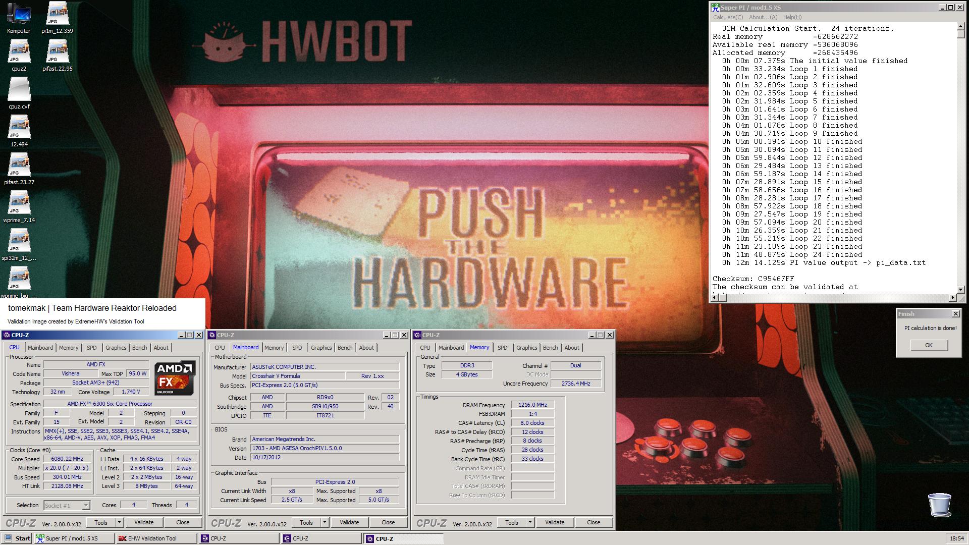969x545 pixels.
Task: Select the cpuz.cvf file icon
Action: point(19,94)
